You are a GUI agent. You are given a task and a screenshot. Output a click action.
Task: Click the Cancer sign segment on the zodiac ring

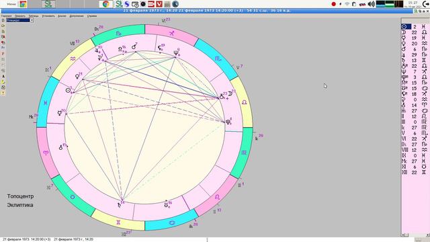[x=171, y=223]
